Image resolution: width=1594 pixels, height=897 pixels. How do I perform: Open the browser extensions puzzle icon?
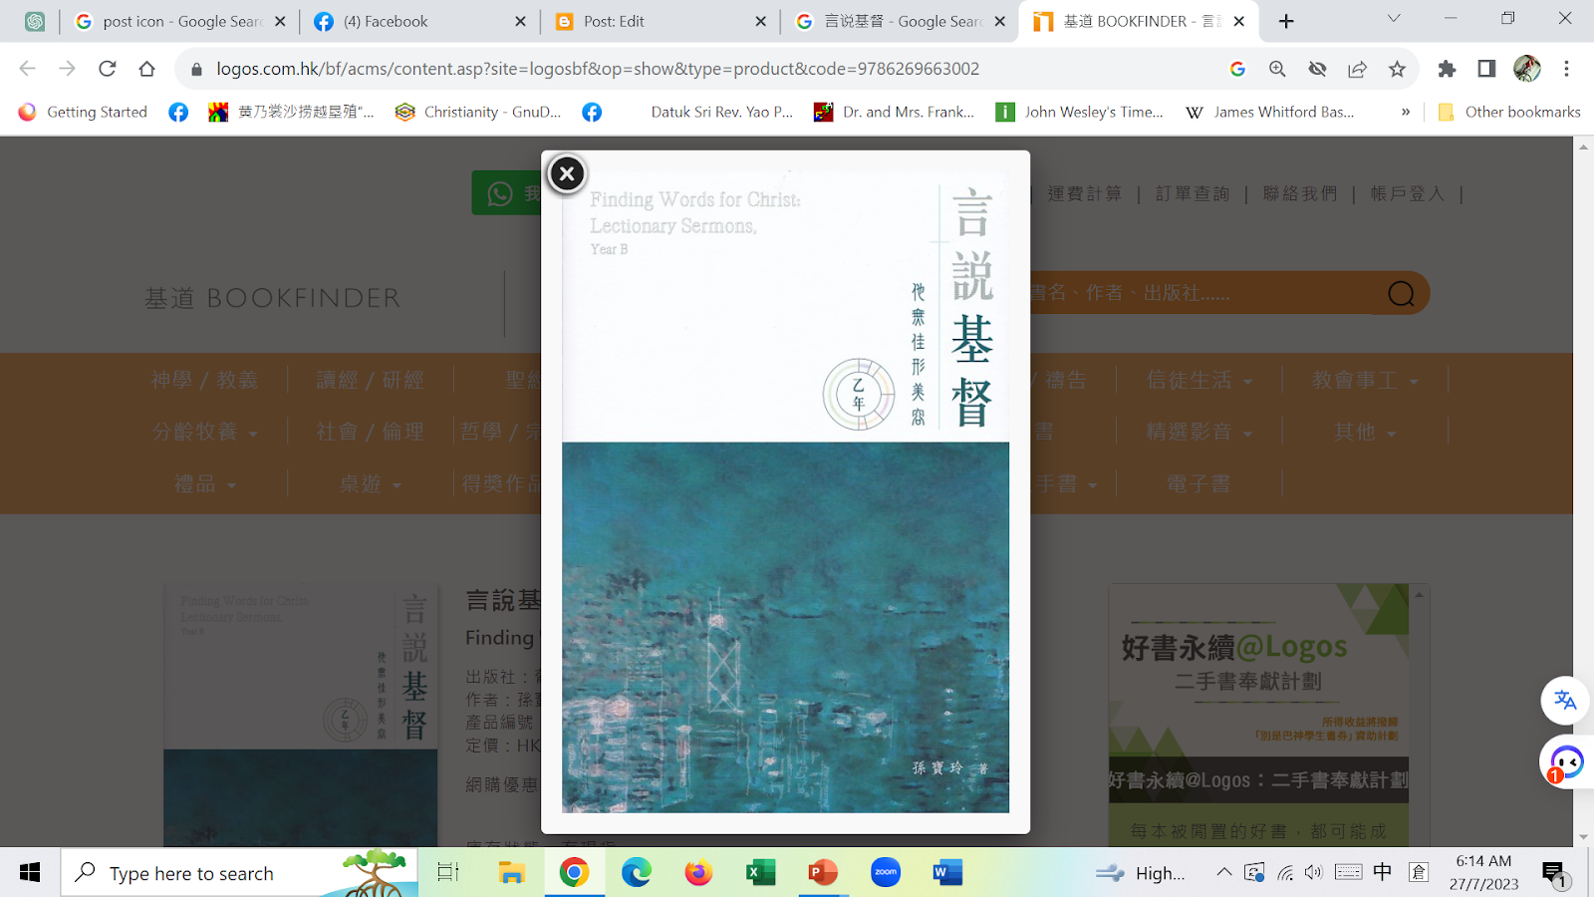pos(1447,69)
